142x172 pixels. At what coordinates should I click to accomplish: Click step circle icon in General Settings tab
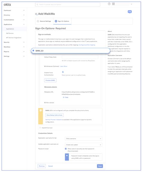pos(38,21)
